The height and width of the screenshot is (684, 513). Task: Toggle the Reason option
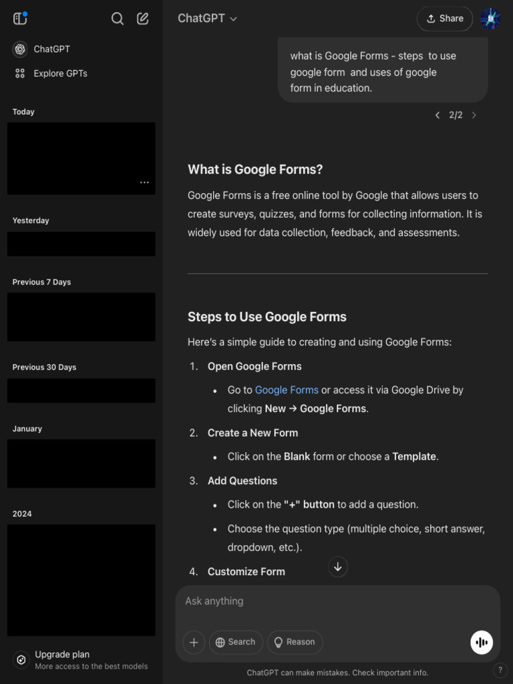click(x=295, y=642)
